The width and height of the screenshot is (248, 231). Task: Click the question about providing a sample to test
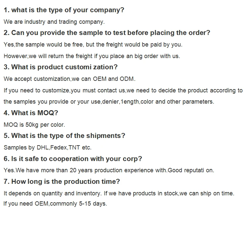(107, 33)
